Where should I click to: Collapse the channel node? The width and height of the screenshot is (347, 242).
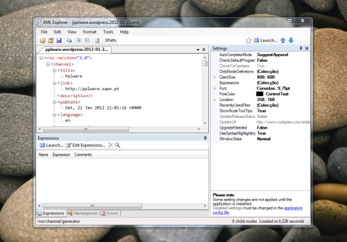tap(48, 64)
